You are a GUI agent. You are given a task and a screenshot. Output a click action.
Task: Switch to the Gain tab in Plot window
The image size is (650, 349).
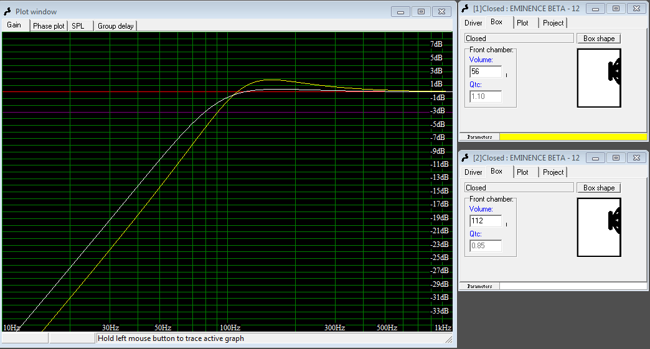tap(15, 25)
